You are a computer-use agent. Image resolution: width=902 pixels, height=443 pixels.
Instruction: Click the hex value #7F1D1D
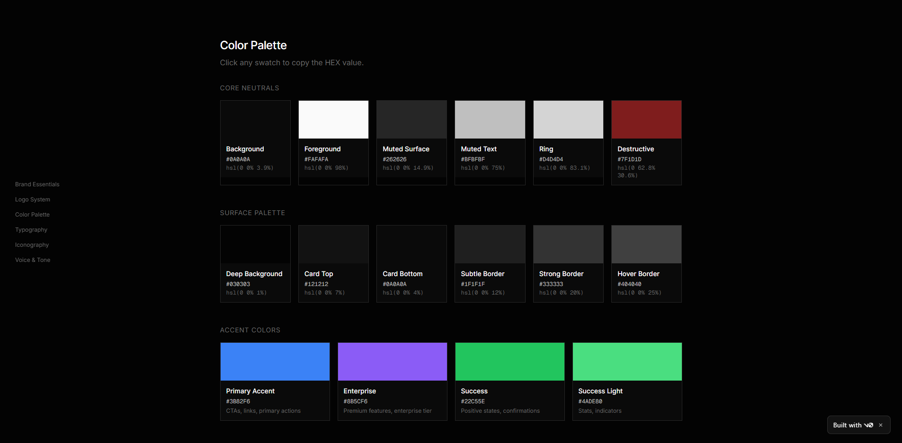tap(629, 159)
